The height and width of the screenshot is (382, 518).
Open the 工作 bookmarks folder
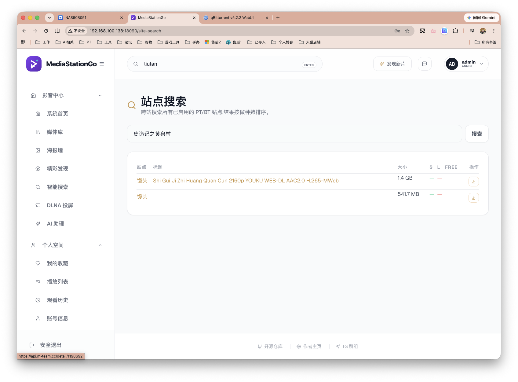pos(43,42)
